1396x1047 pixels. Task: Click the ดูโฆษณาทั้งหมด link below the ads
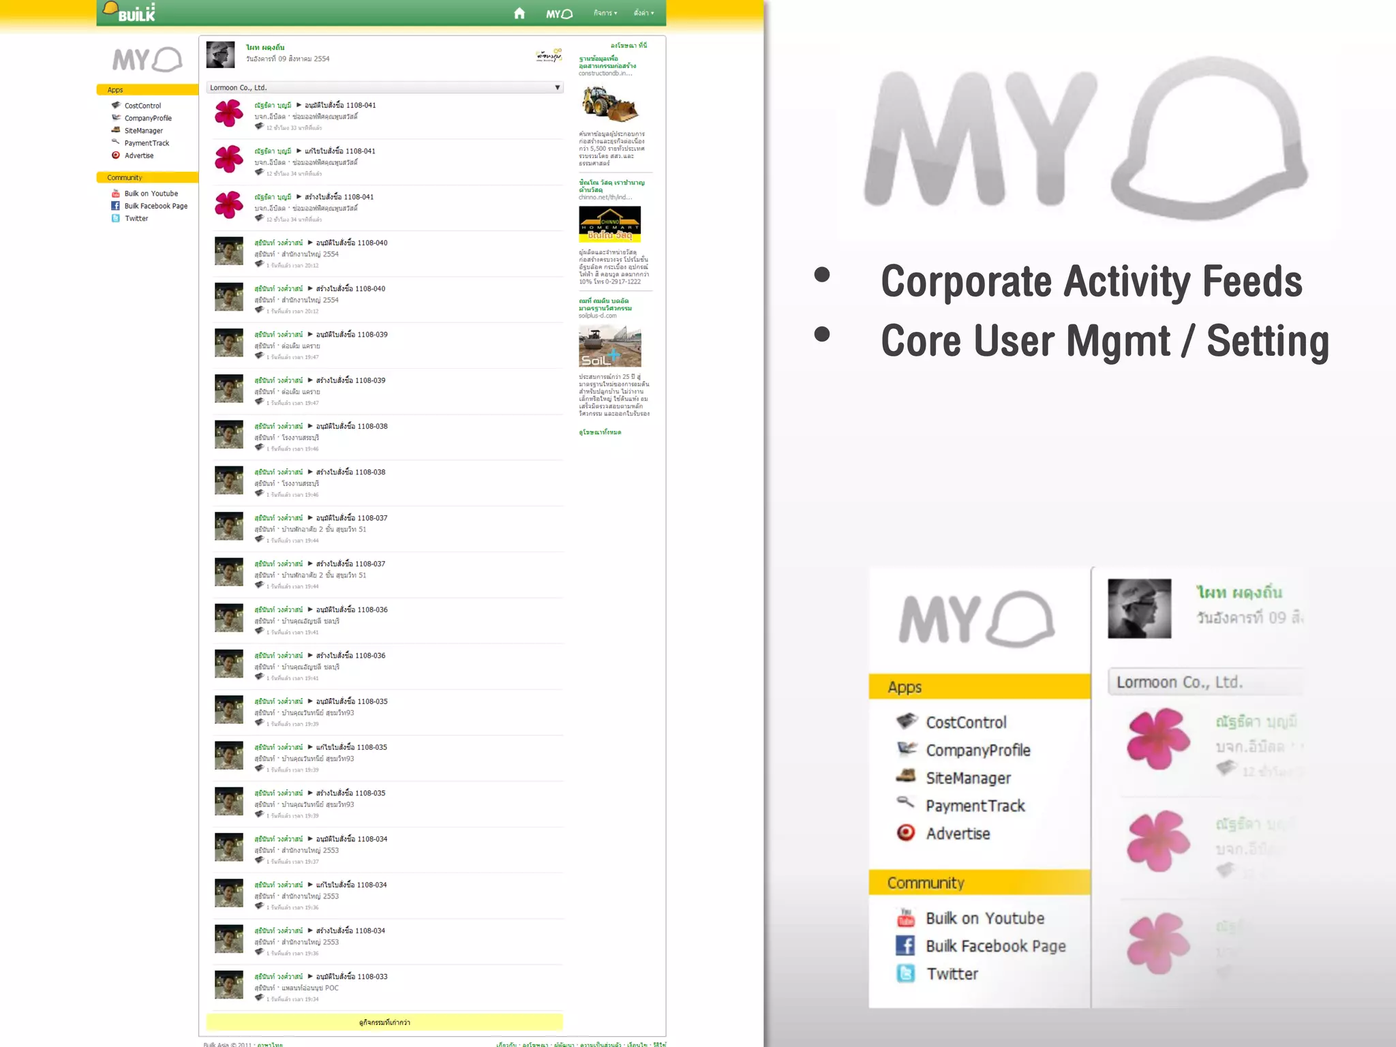point(600,431)
